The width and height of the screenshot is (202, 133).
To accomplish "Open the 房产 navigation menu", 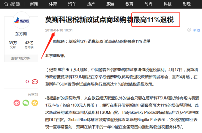I will [x=91, y=4].
